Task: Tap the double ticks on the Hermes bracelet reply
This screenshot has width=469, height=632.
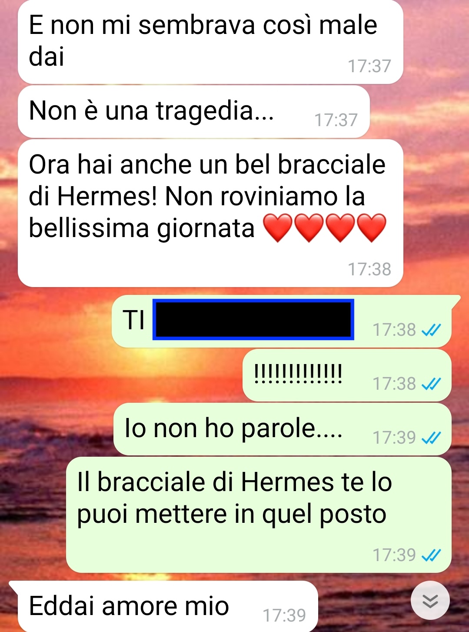Action: pyautogui.click(x=432, y=555)
